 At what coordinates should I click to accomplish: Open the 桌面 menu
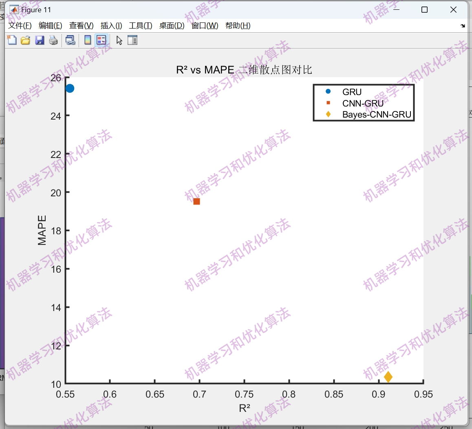(171, 25)
